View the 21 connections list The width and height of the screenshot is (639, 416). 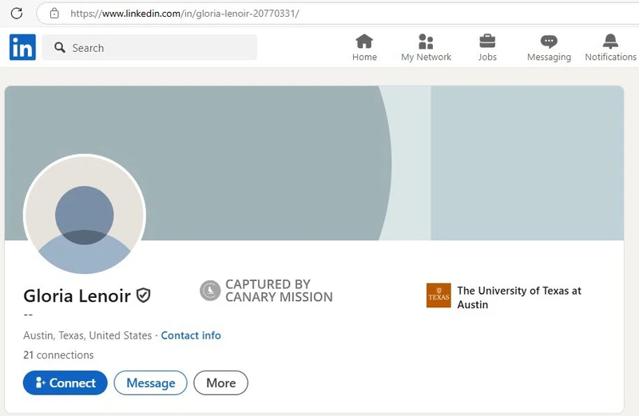click(58, 355)
